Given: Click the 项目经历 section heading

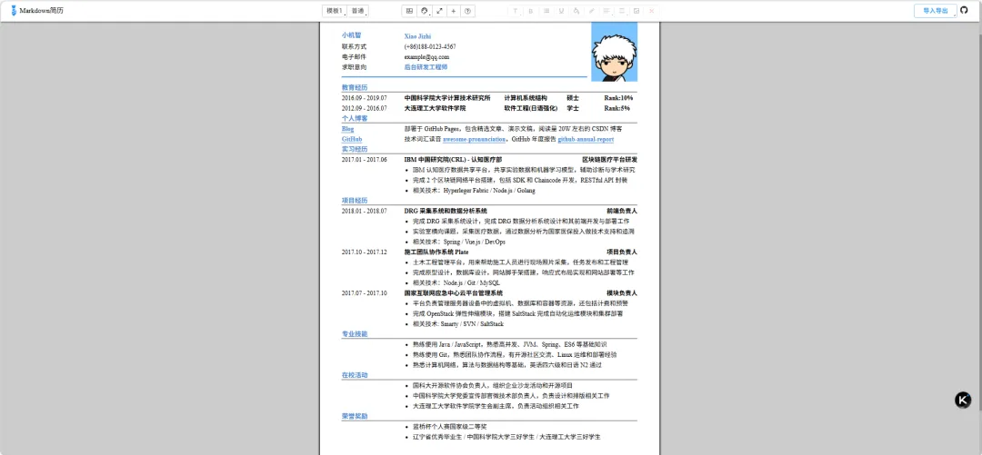Looking at the screenshot, I should tap(355, 201).
